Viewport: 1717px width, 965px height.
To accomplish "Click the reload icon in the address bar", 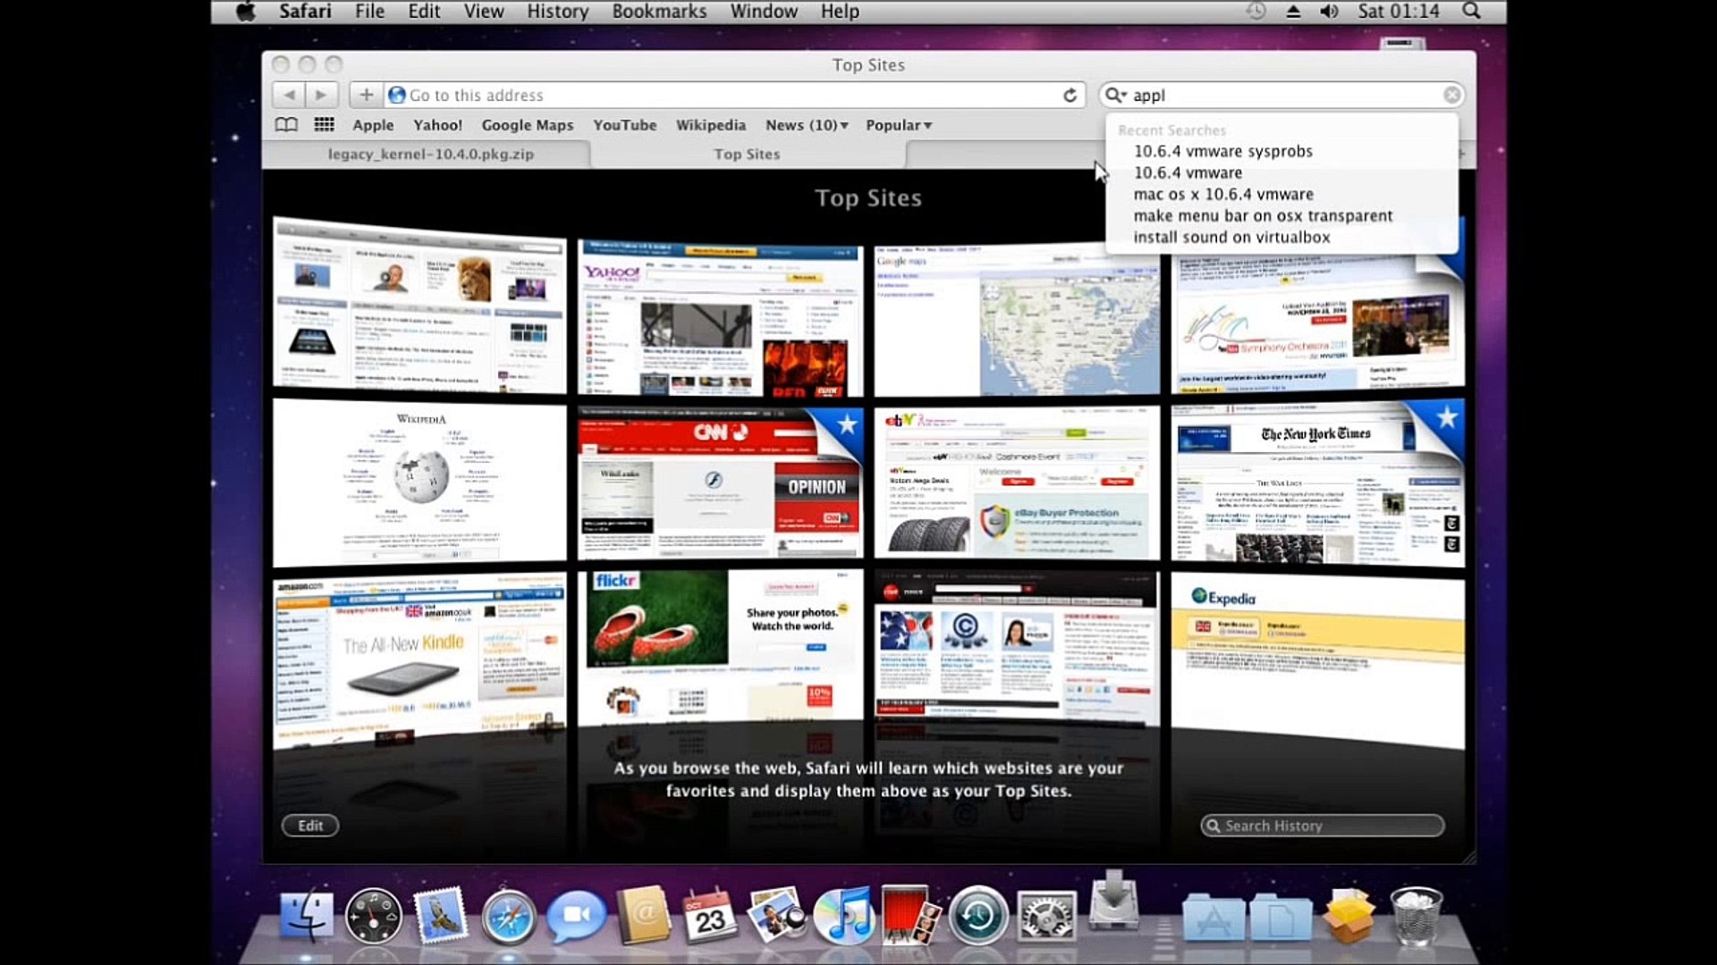I will point(1070,95).
